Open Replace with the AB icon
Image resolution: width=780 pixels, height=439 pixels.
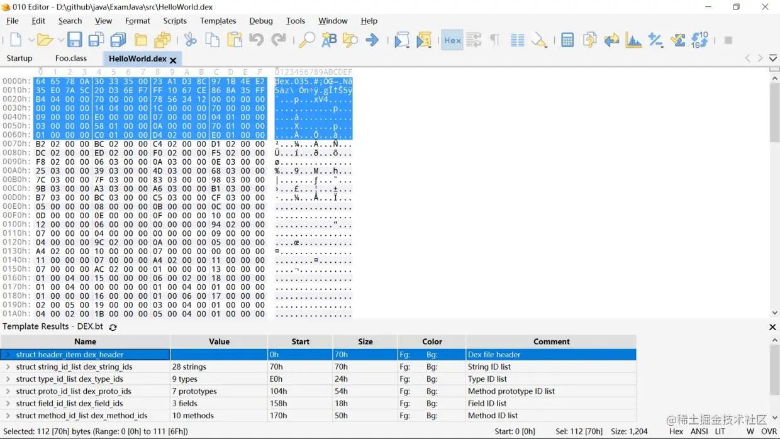coord(329,40)
